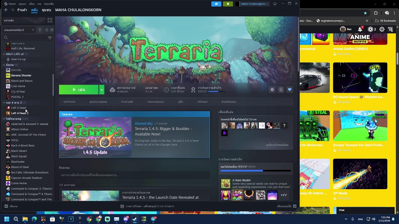Screen dimensions: 399x224
Task: Open มุมมอง view menu
Action: coord(22,4)
